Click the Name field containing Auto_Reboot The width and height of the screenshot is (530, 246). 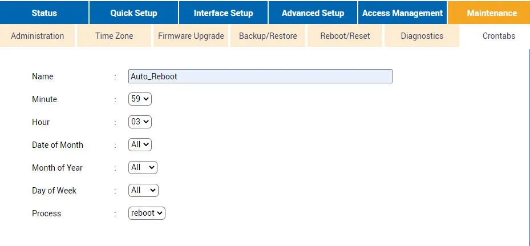[260, 76]
